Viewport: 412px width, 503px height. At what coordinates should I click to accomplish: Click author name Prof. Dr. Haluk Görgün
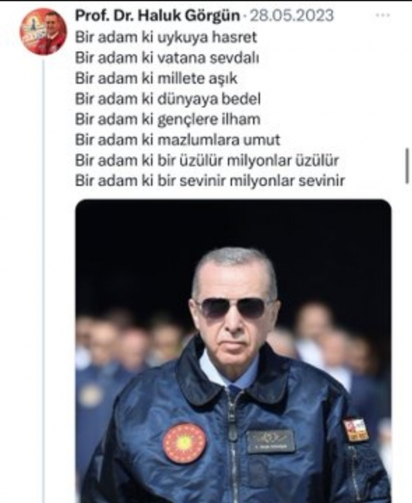pos(158,15)
